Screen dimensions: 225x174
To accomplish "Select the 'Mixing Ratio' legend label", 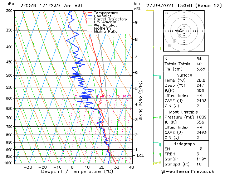I will coord(106,31).
